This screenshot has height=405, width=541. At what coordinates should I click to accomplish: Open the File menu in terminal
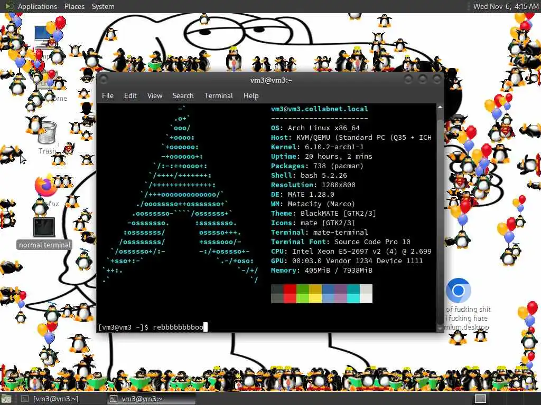click(108, 96)
